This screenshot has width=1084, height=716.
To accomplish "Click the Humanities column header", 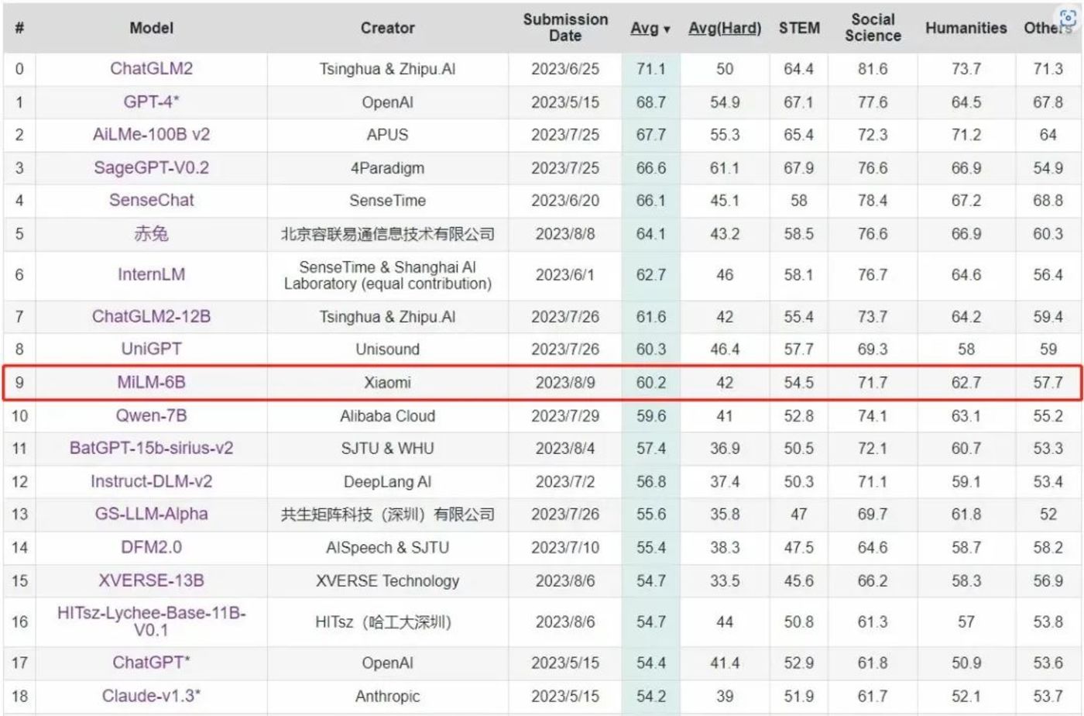I will 966,28.
